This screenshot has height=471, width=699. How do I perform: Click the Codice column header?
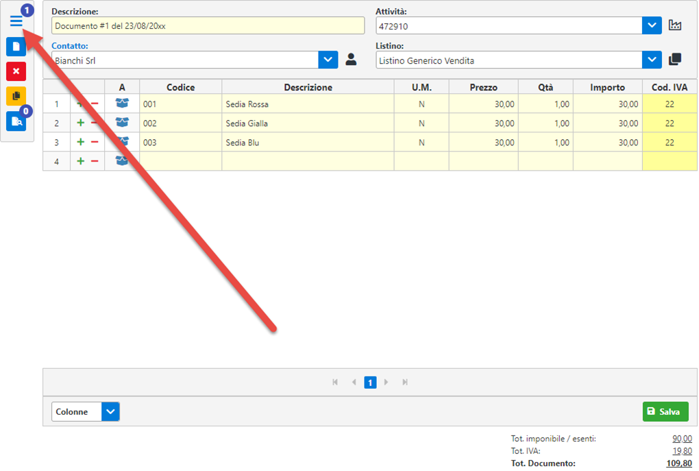(180, 87)
